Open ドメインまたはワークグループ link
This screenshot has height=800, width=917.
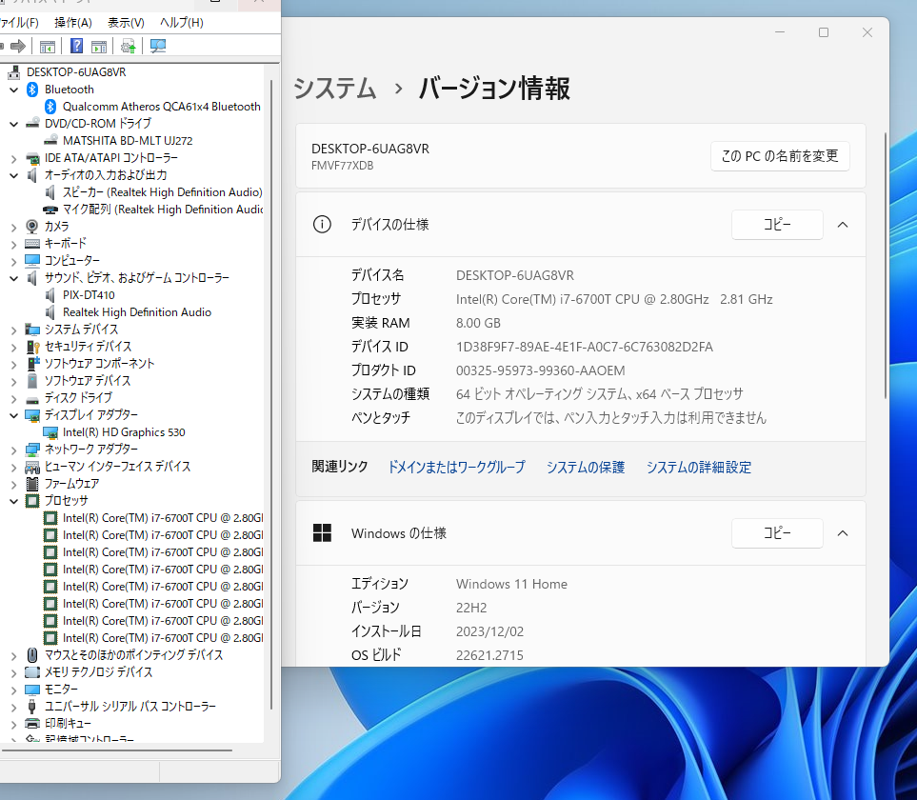(457, 467)
